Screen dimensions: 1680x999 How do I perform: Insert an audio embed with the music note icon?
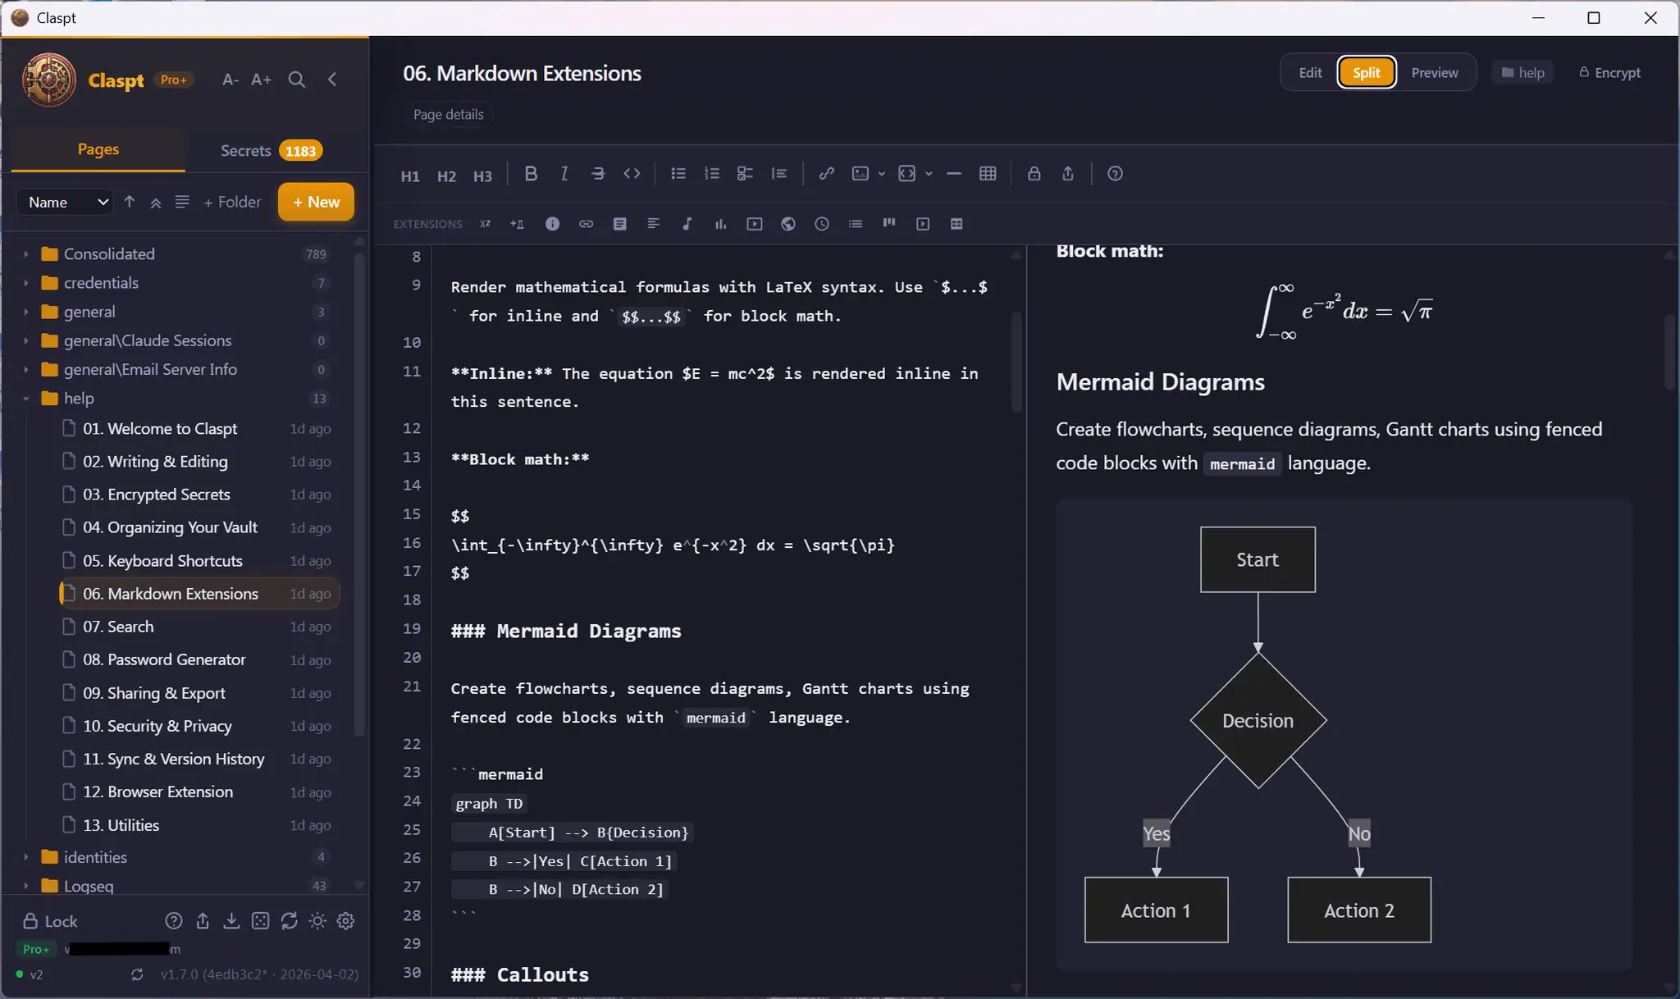[x=687, y=224]
